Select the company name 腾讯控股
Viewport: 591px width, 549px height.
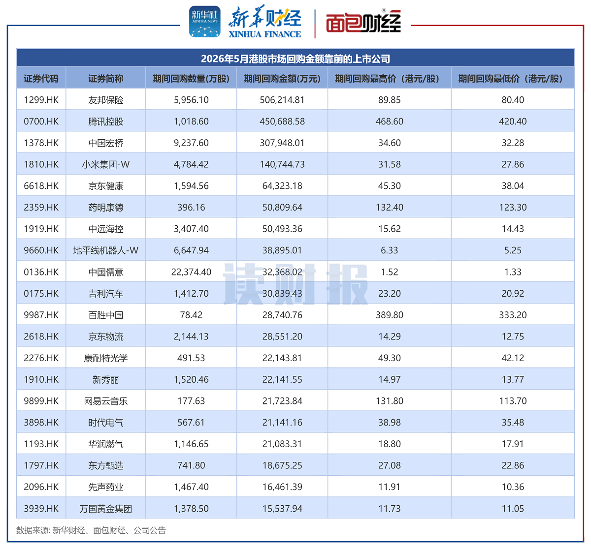tap(106, 122)
